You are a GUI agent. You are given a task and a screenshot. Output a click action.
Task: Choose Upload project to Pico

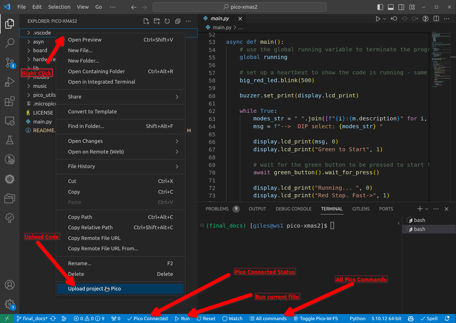tap(120, 289)
